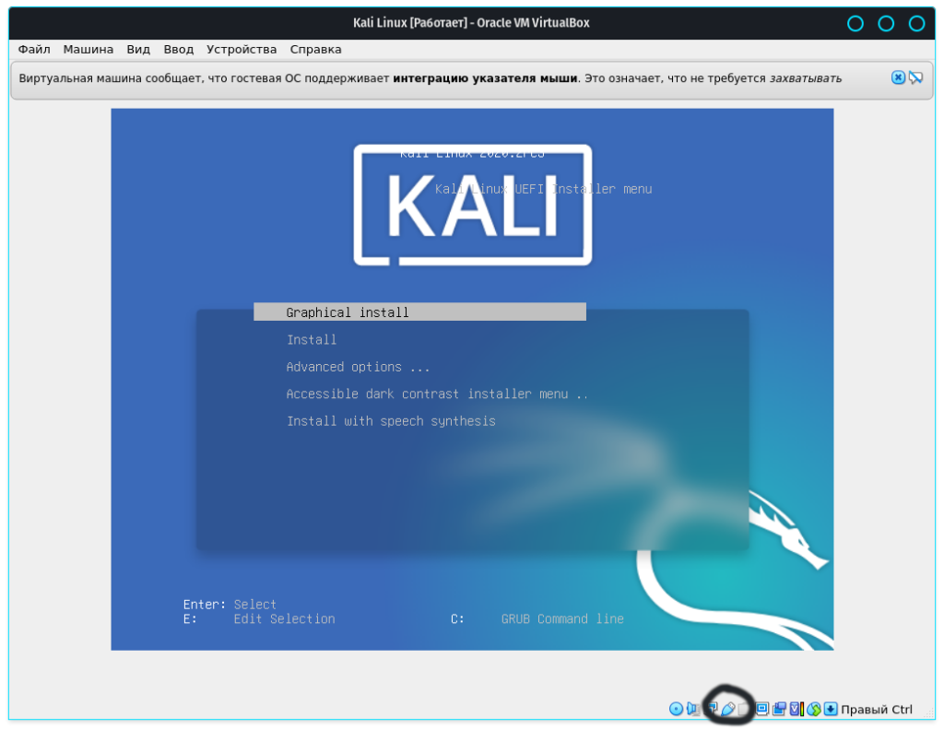
Task: Click the virtualization V status icon
Action: point(795,709)
